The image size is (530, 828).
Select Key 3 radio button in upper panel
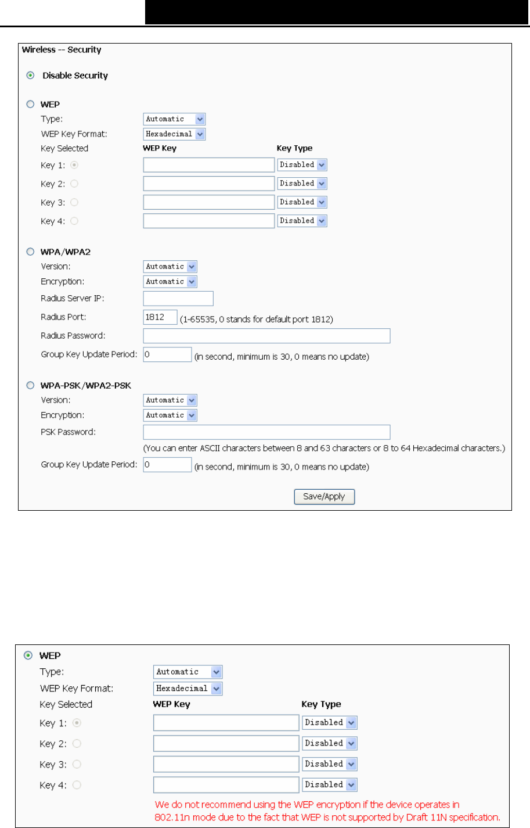(74, 202)
